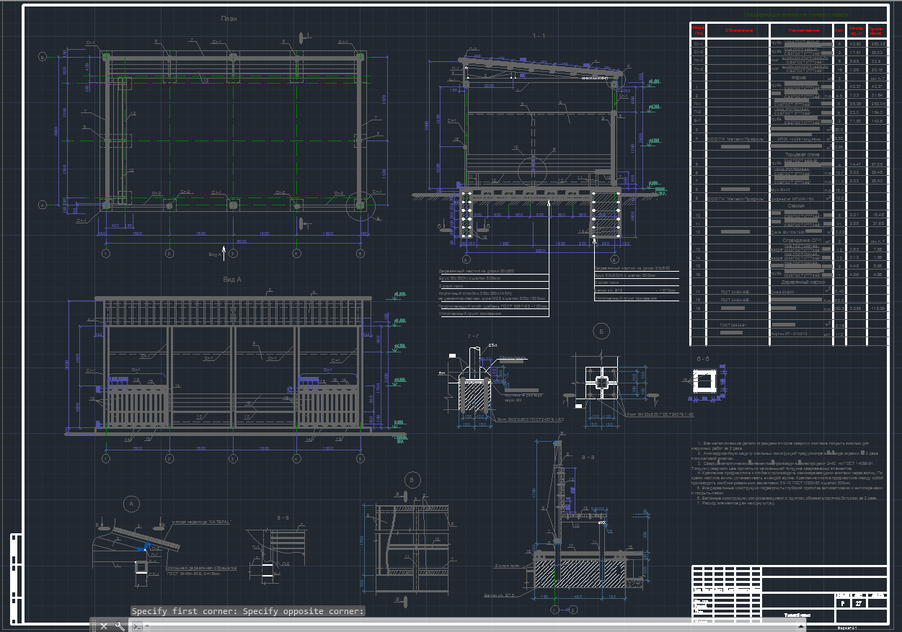Image resolution: width=902 pixels, height=632 pixels.
Task: Select the 'Бетон кл. B7.5' leader text
Action: pyautogui.click(x=498, y=595)
